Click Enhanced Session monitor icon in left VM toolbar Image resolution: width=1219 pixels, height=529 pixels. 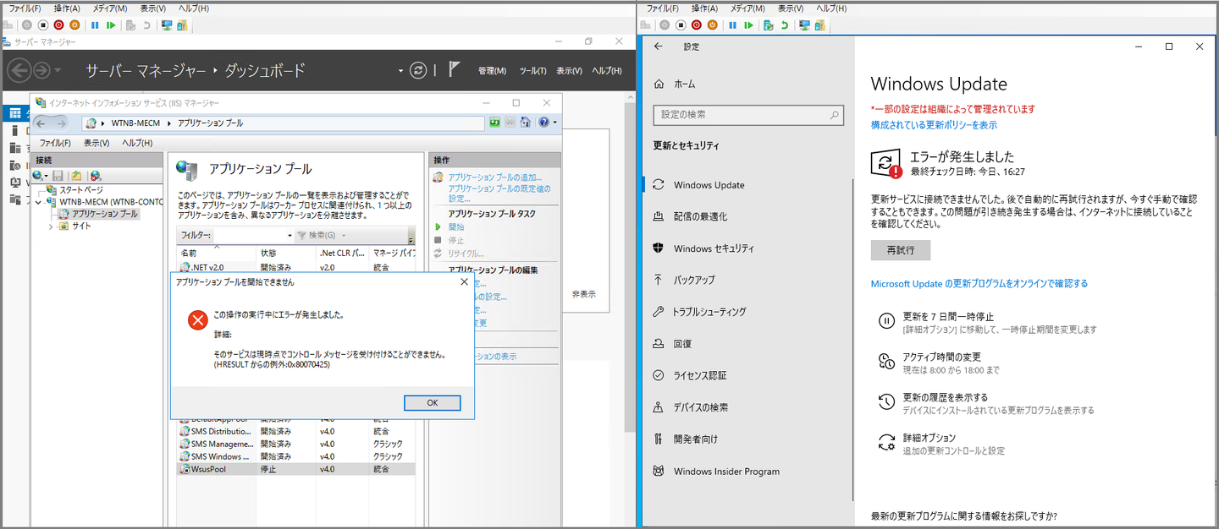pos(167,25)
